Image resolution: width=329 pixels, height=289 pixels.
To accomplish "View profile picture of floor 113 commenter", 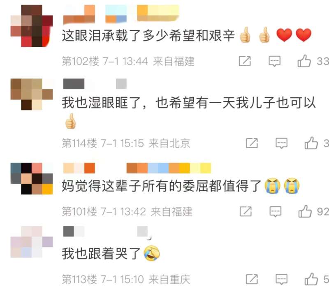I will pos(32,242).
